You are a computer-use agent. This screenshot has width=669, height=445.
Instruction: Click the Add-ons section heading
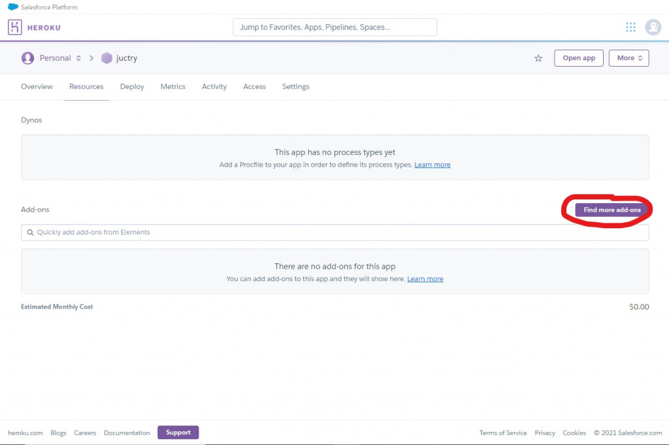click(x=35, y=210)
